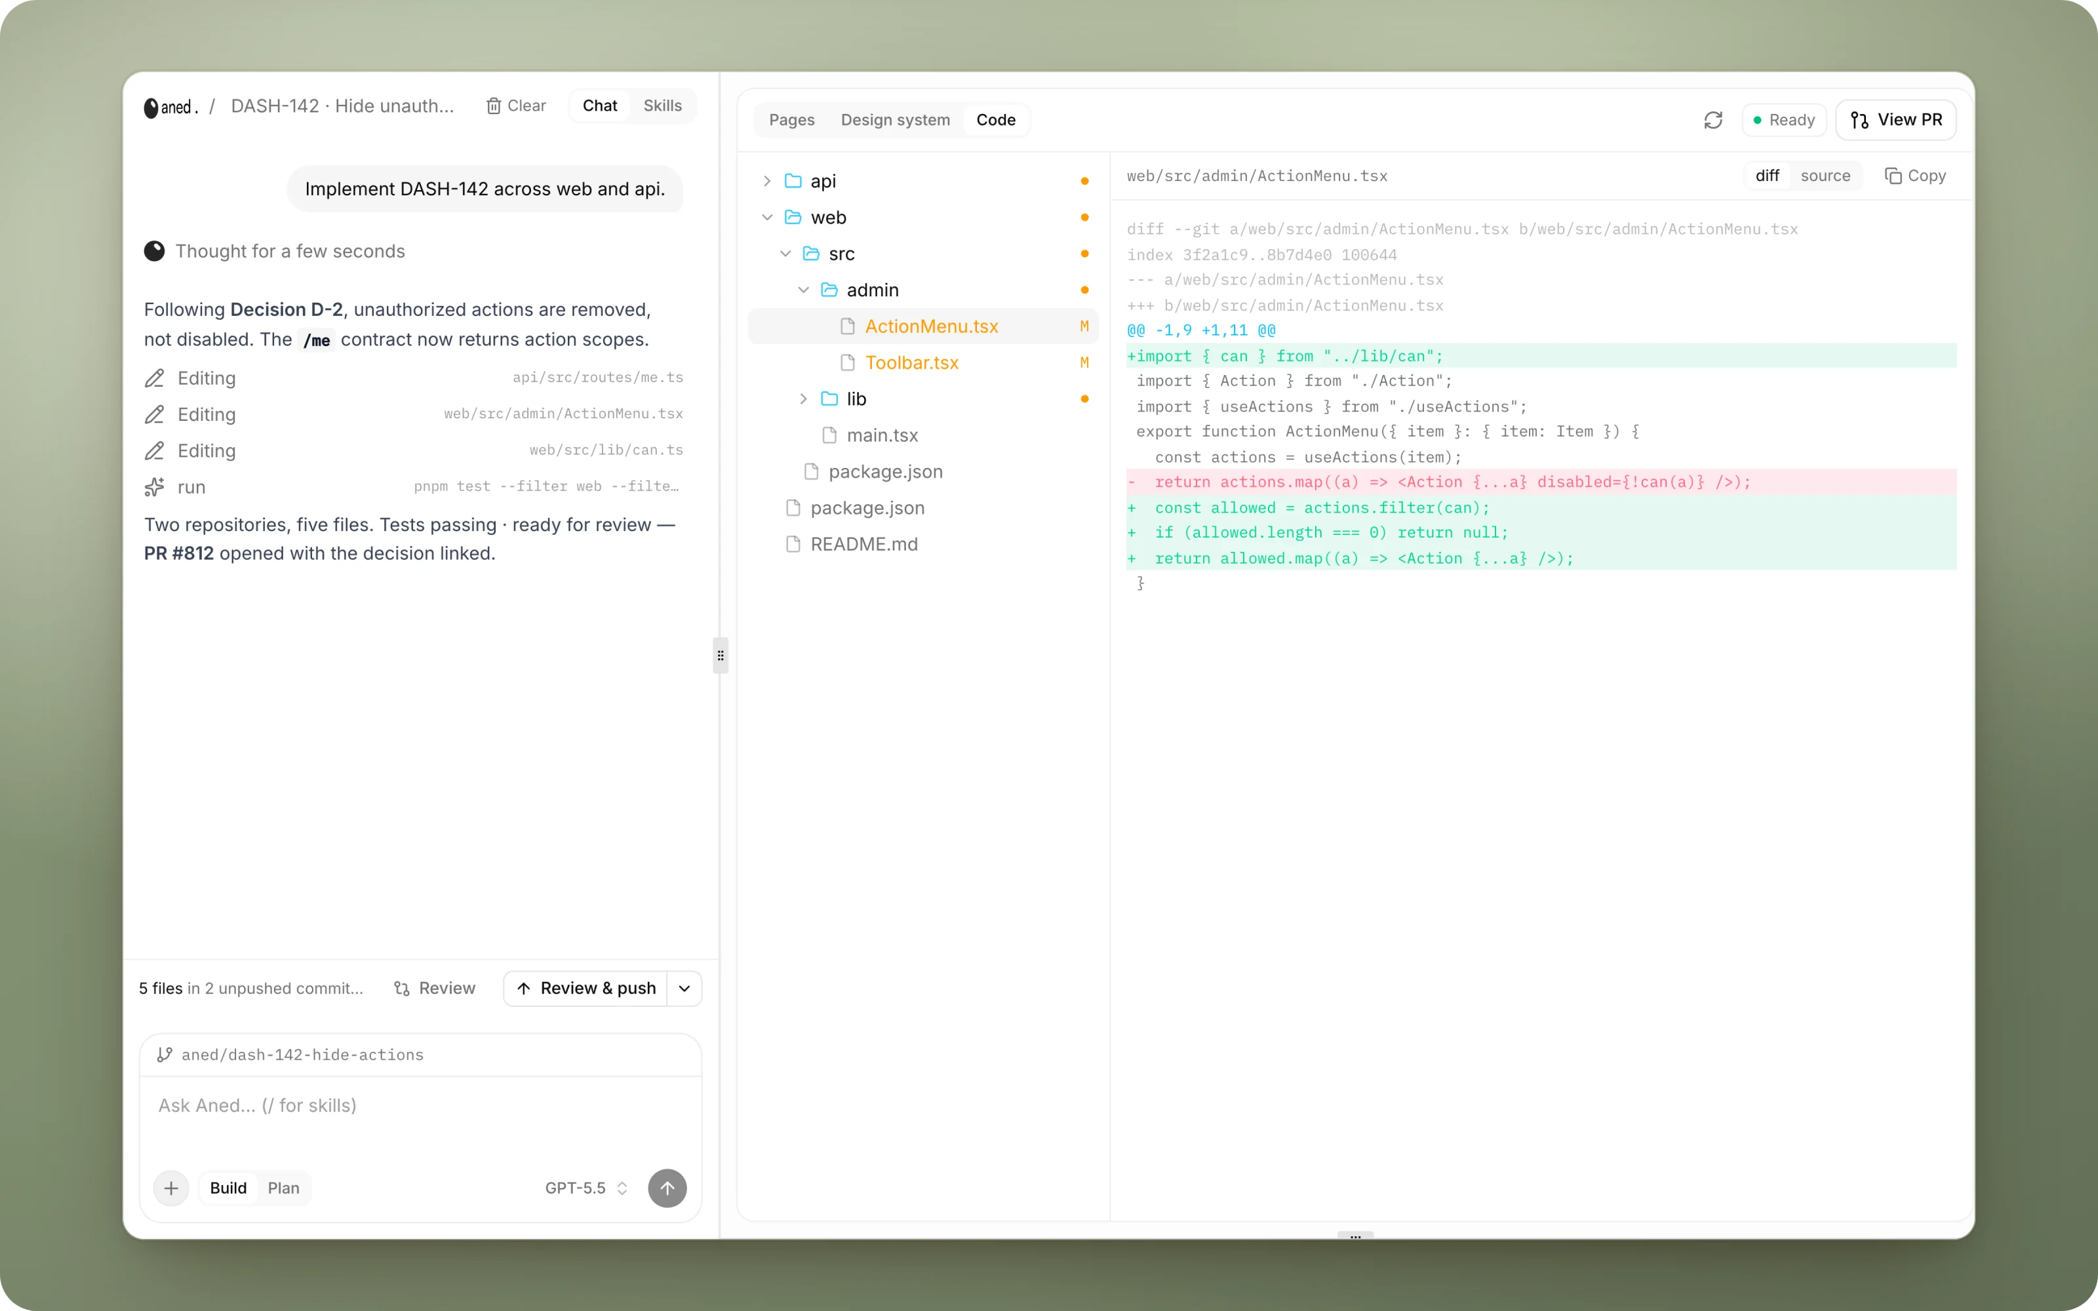
Task: Click the admin folder icon
Action: 829,290
